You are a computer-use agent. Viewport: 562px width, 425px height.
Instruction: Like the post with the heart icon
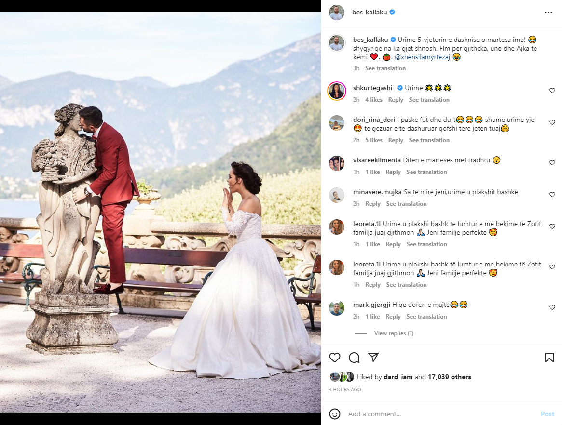(334, 358)
